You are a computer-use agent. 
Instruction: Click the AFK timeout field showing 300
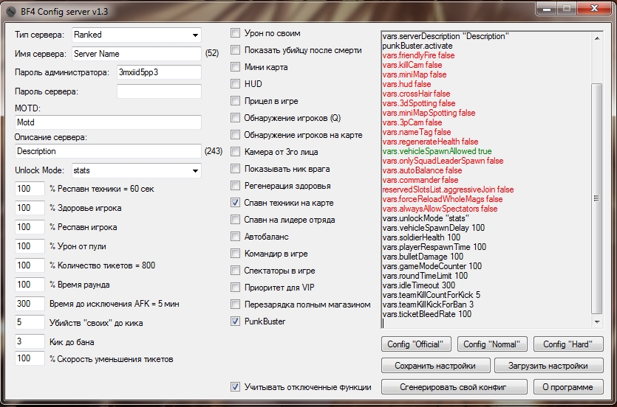(x=30, y=304)
